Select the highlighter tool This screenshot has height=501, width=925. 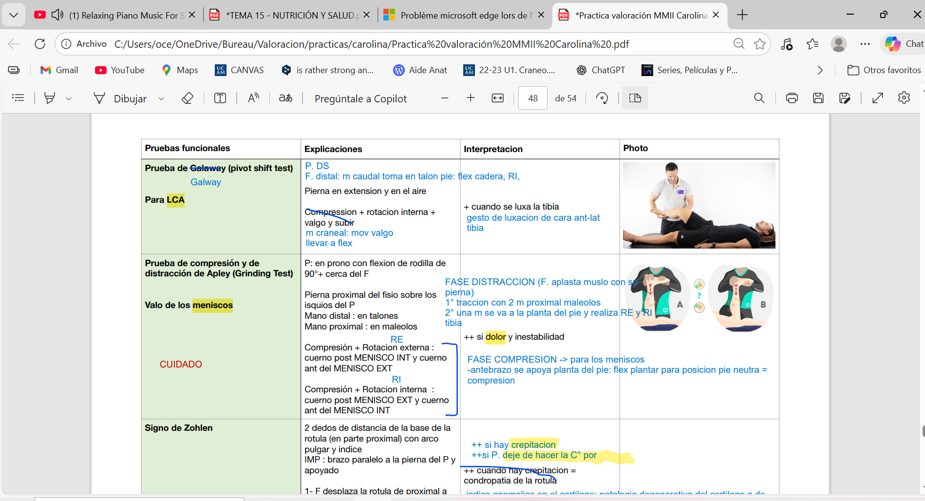(49, 98)
